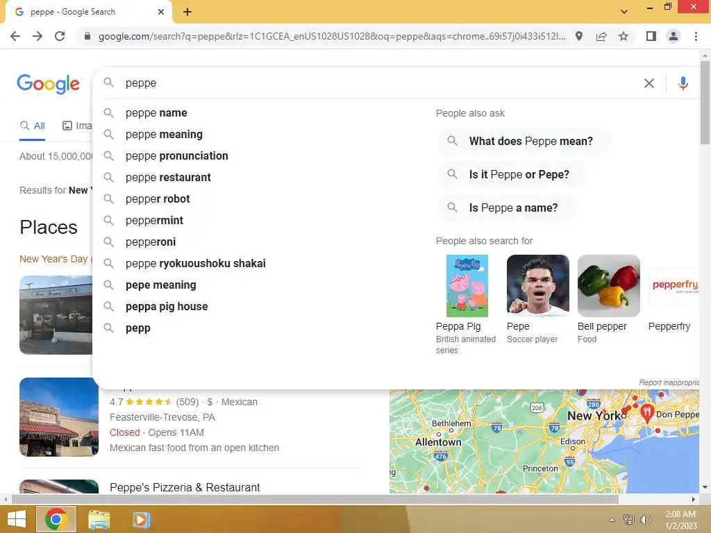This screenshot has width=711, height=533.
Task: Close the 'peppe - Google Search' tab
Action: (161, 12)
